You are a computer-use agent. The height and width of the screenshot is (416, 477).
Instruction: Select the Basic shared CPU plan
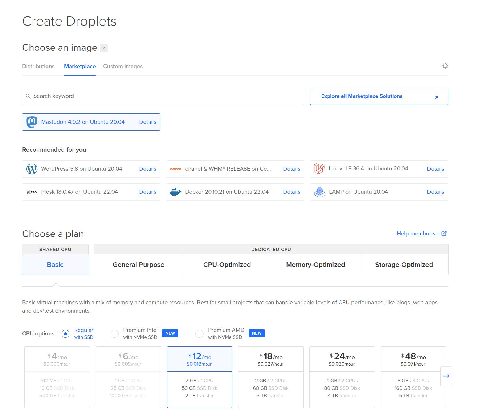coord(55,265)
